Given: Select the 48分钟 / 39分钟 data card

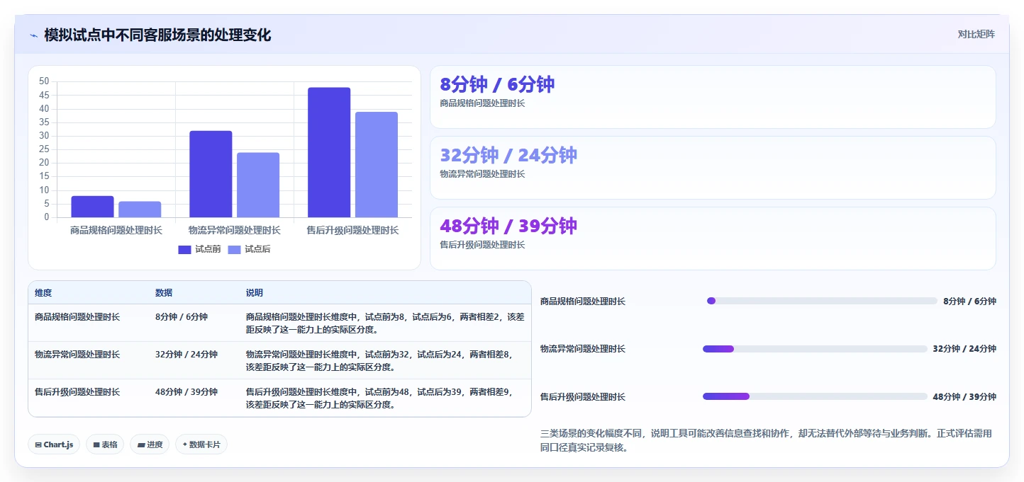Looking at the screenshot, I should pyautogui.click(x=713, y=239).
